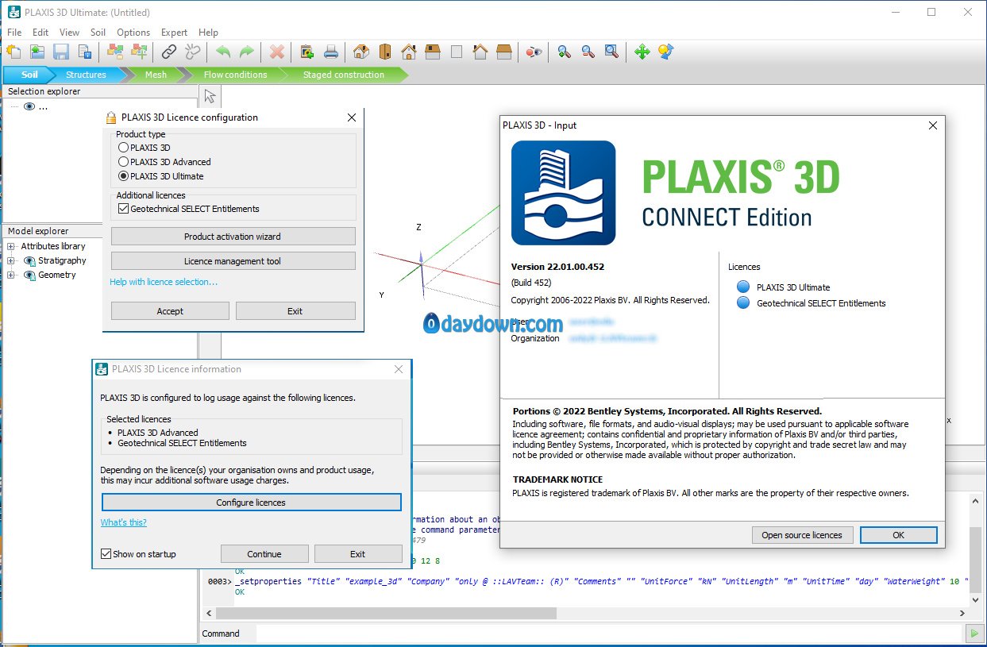
Task: Switch to Staged construction tab
Action: (x=343, y=75)
